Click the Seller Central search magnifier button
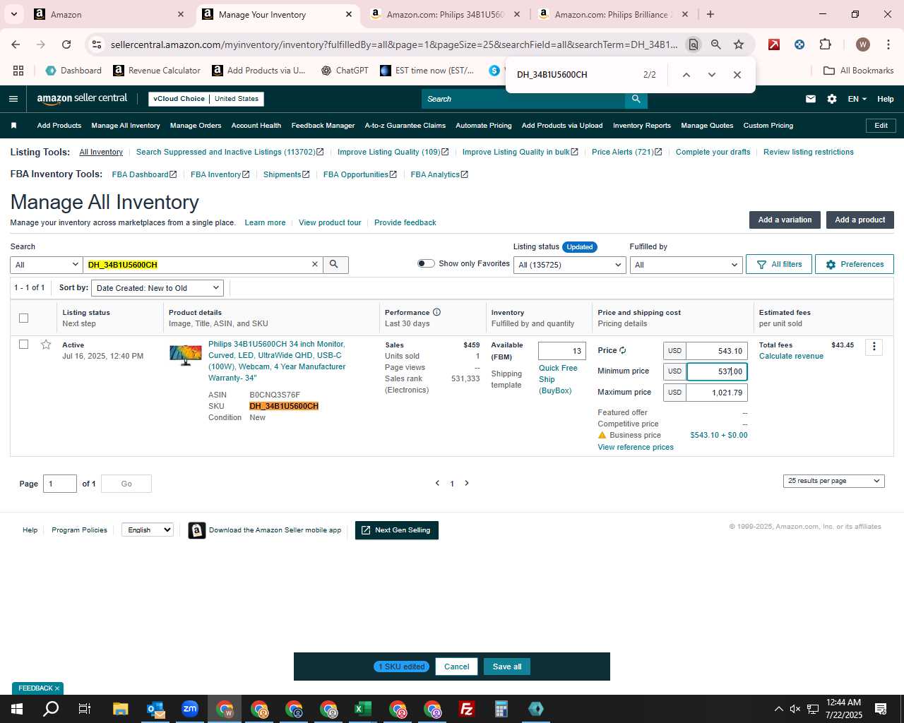This screenshot has width=904, height=723. coord(636,99)
